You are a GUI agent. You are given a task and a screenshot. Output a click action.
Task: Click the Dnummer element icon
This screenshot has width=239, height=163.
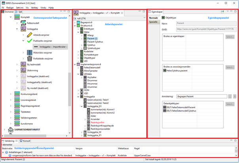pyautogui.click(x=85, y=81)
